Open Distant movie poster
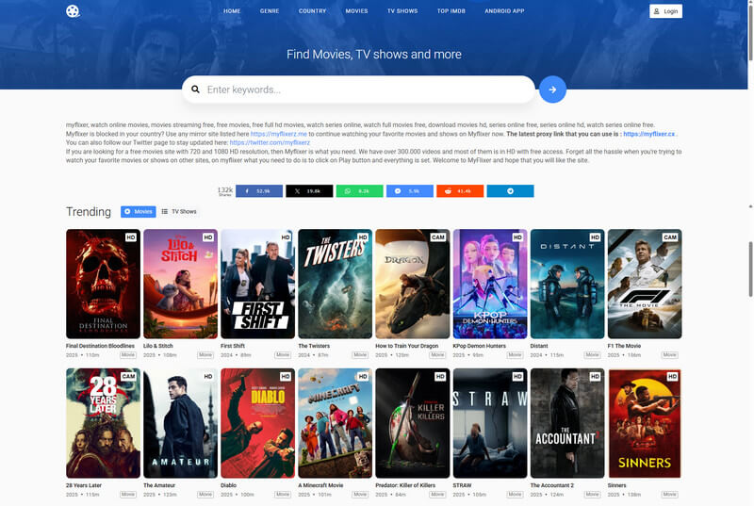The width and height of the screenshot is (754, 506). tap(567, 284)
